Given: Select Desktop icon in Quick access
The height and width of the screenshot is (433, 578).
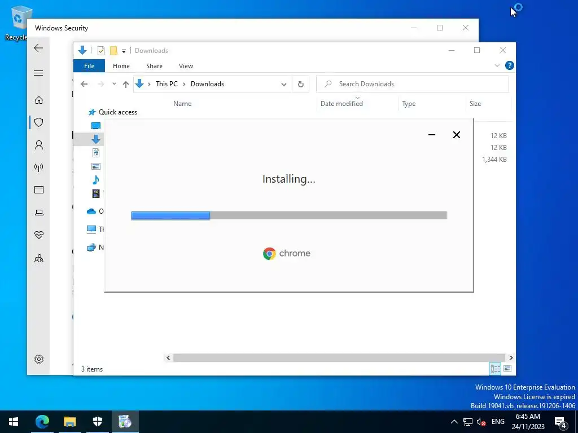Looking at the screenshot, I should 96,126.
